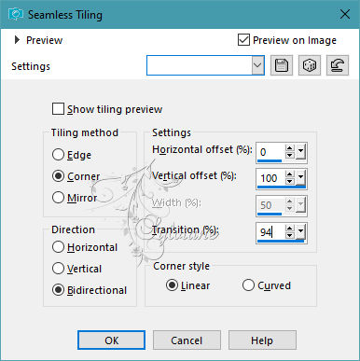Image resolution: width=360 pixels, height=361 pixels.
Task: Reset settings to default arrow icon
Action: (x=338, y=65)
